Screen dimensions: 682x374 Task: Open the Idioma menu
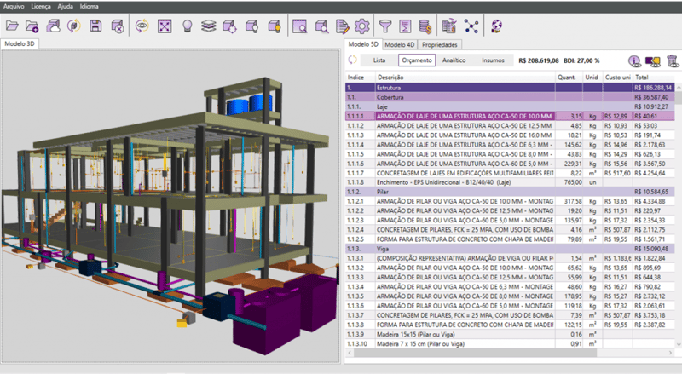pyautogui.click(x=90, y=7)
